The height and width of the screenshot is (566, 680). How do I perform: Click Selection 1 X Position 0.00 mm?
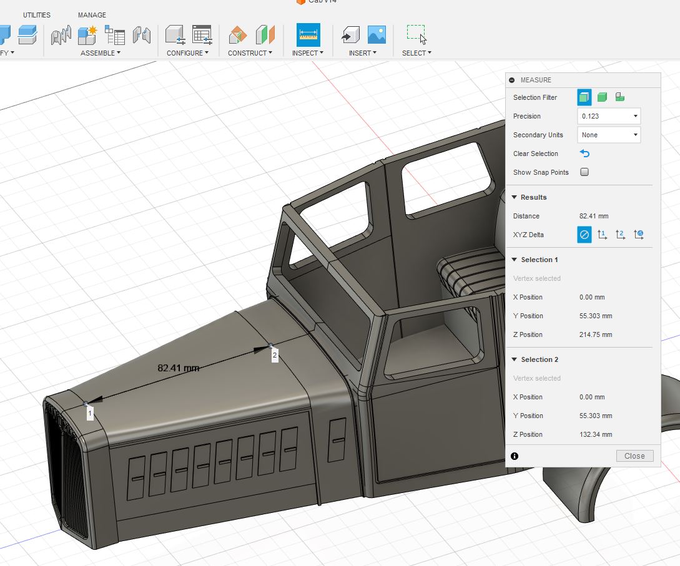(x=592, y=297)
